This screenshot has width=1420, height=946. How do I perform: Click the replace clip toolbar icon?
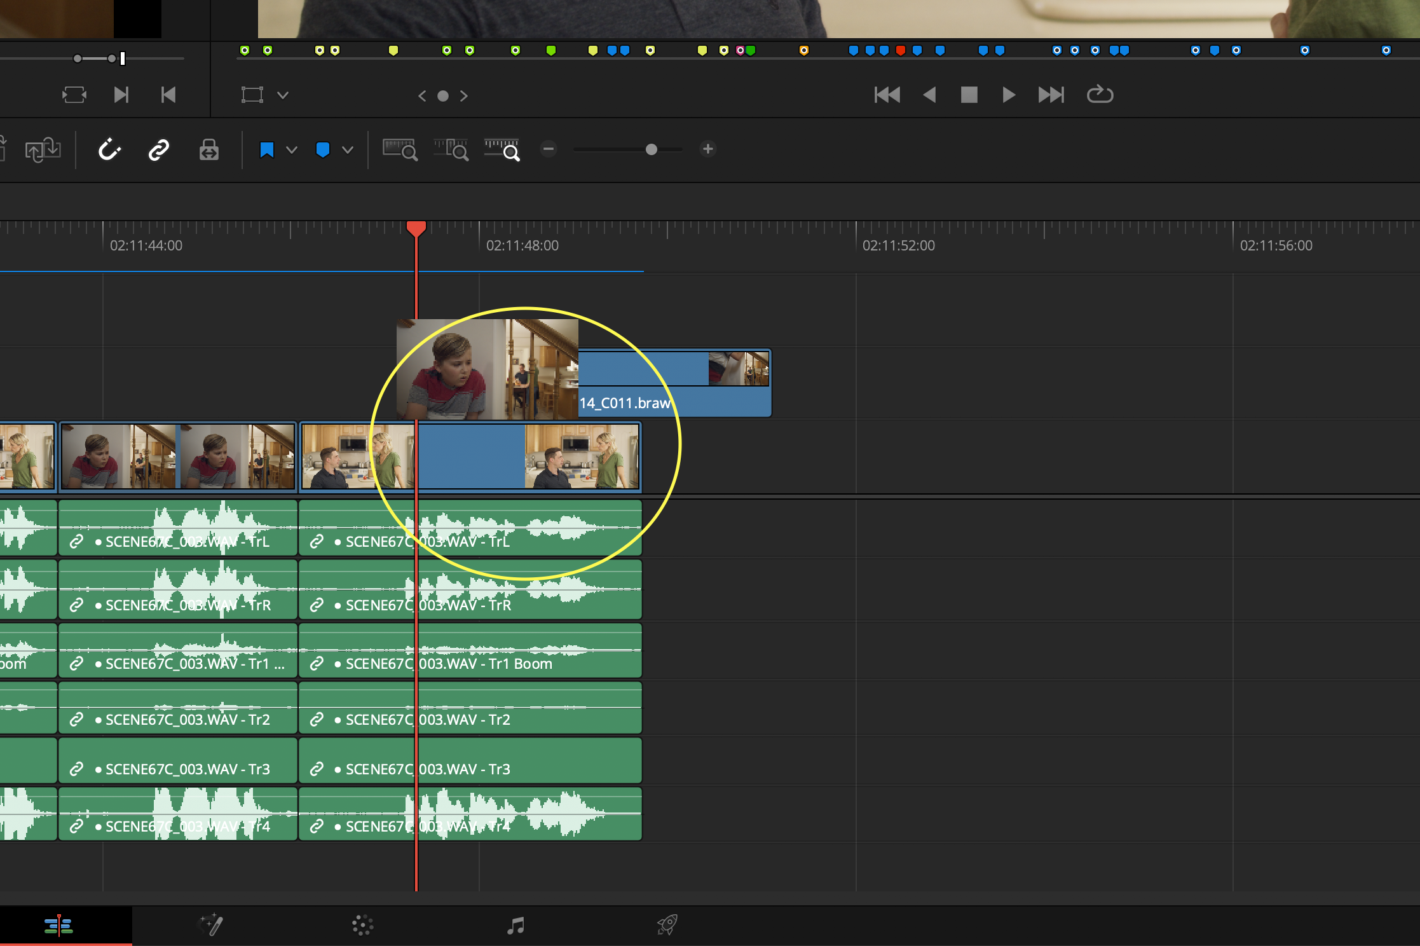pos(43,151)
